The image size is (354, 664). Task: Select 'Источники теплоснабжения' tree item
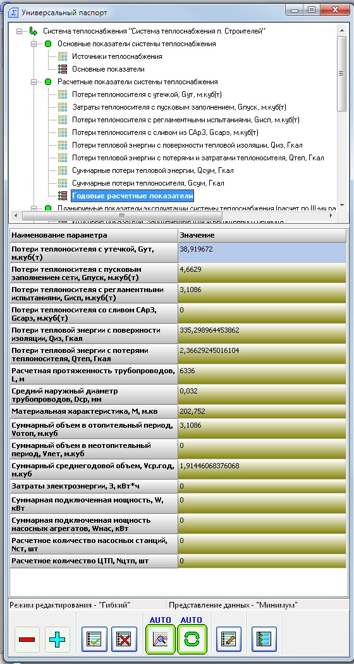117,56
